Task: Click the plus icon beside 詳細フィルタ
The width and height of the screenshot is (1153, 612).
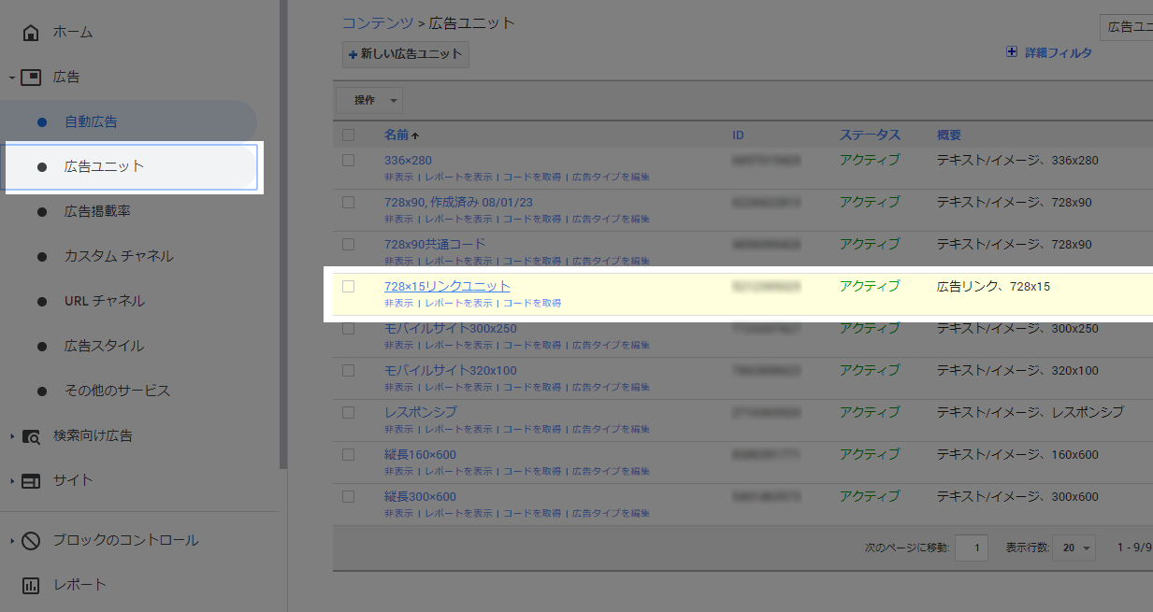Action: [x=1011, y=52]
